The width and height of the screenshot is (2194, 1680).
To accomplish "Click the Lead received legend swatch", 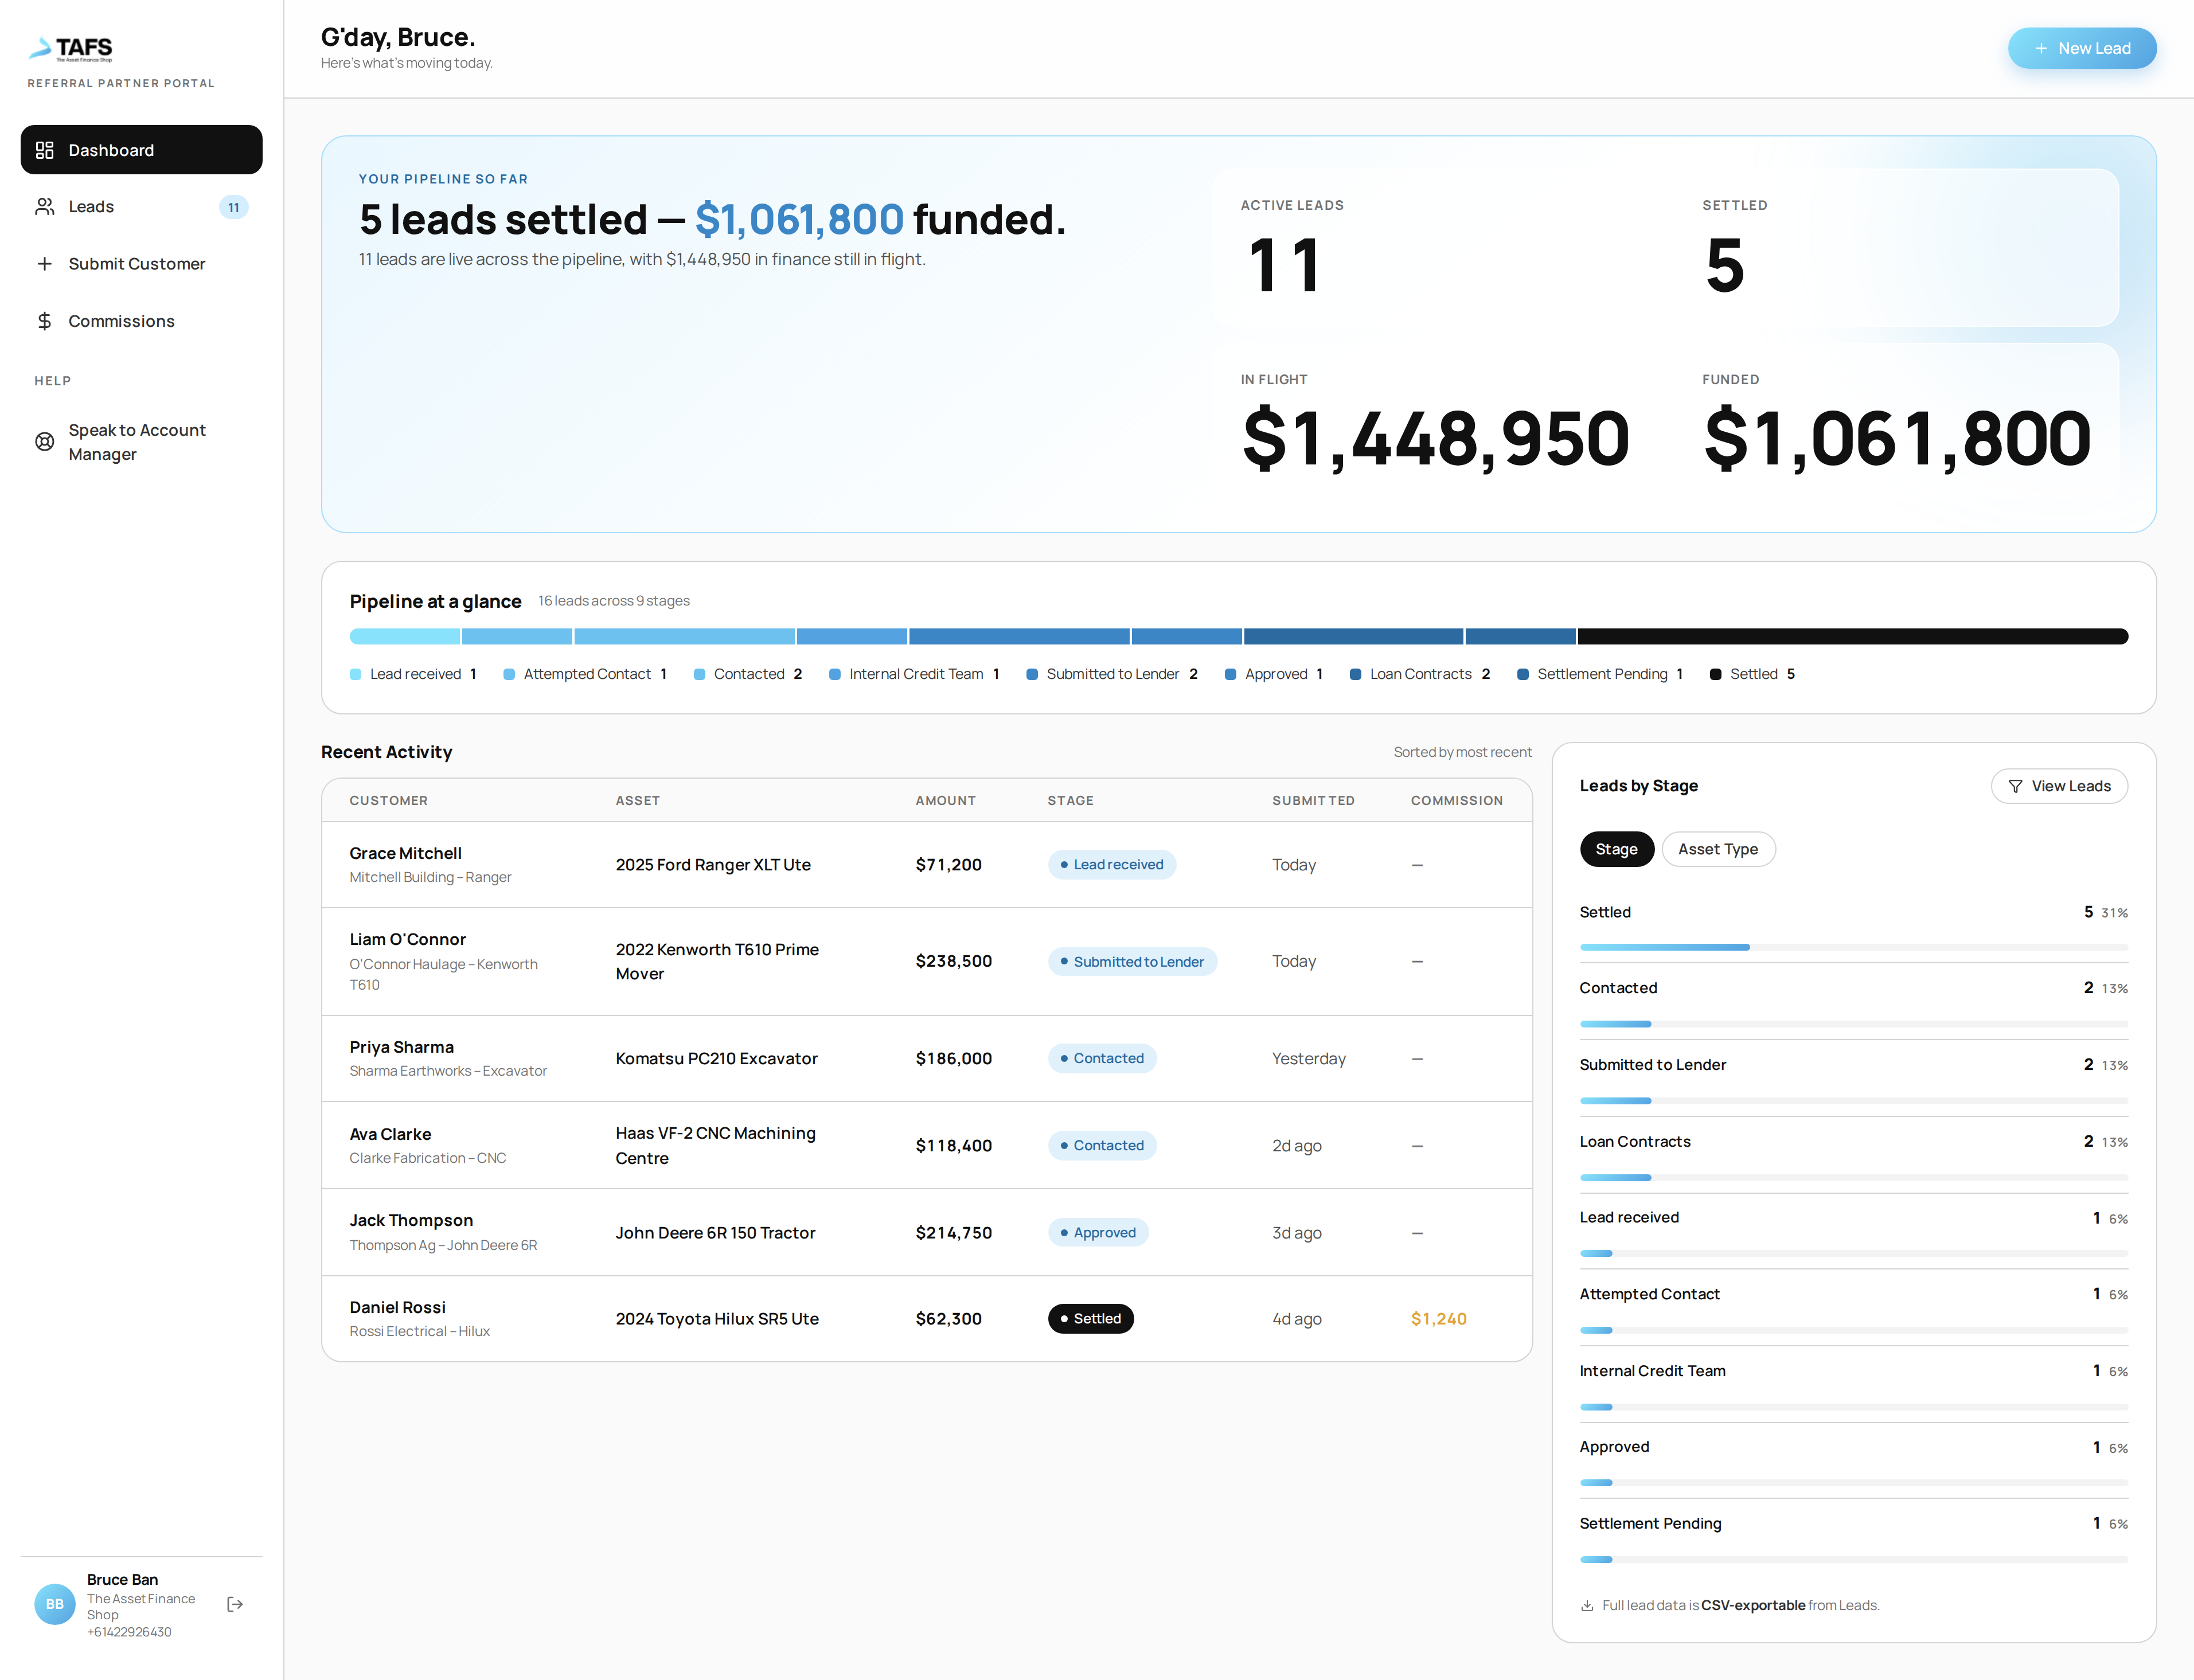I will [x=355, y=675].
